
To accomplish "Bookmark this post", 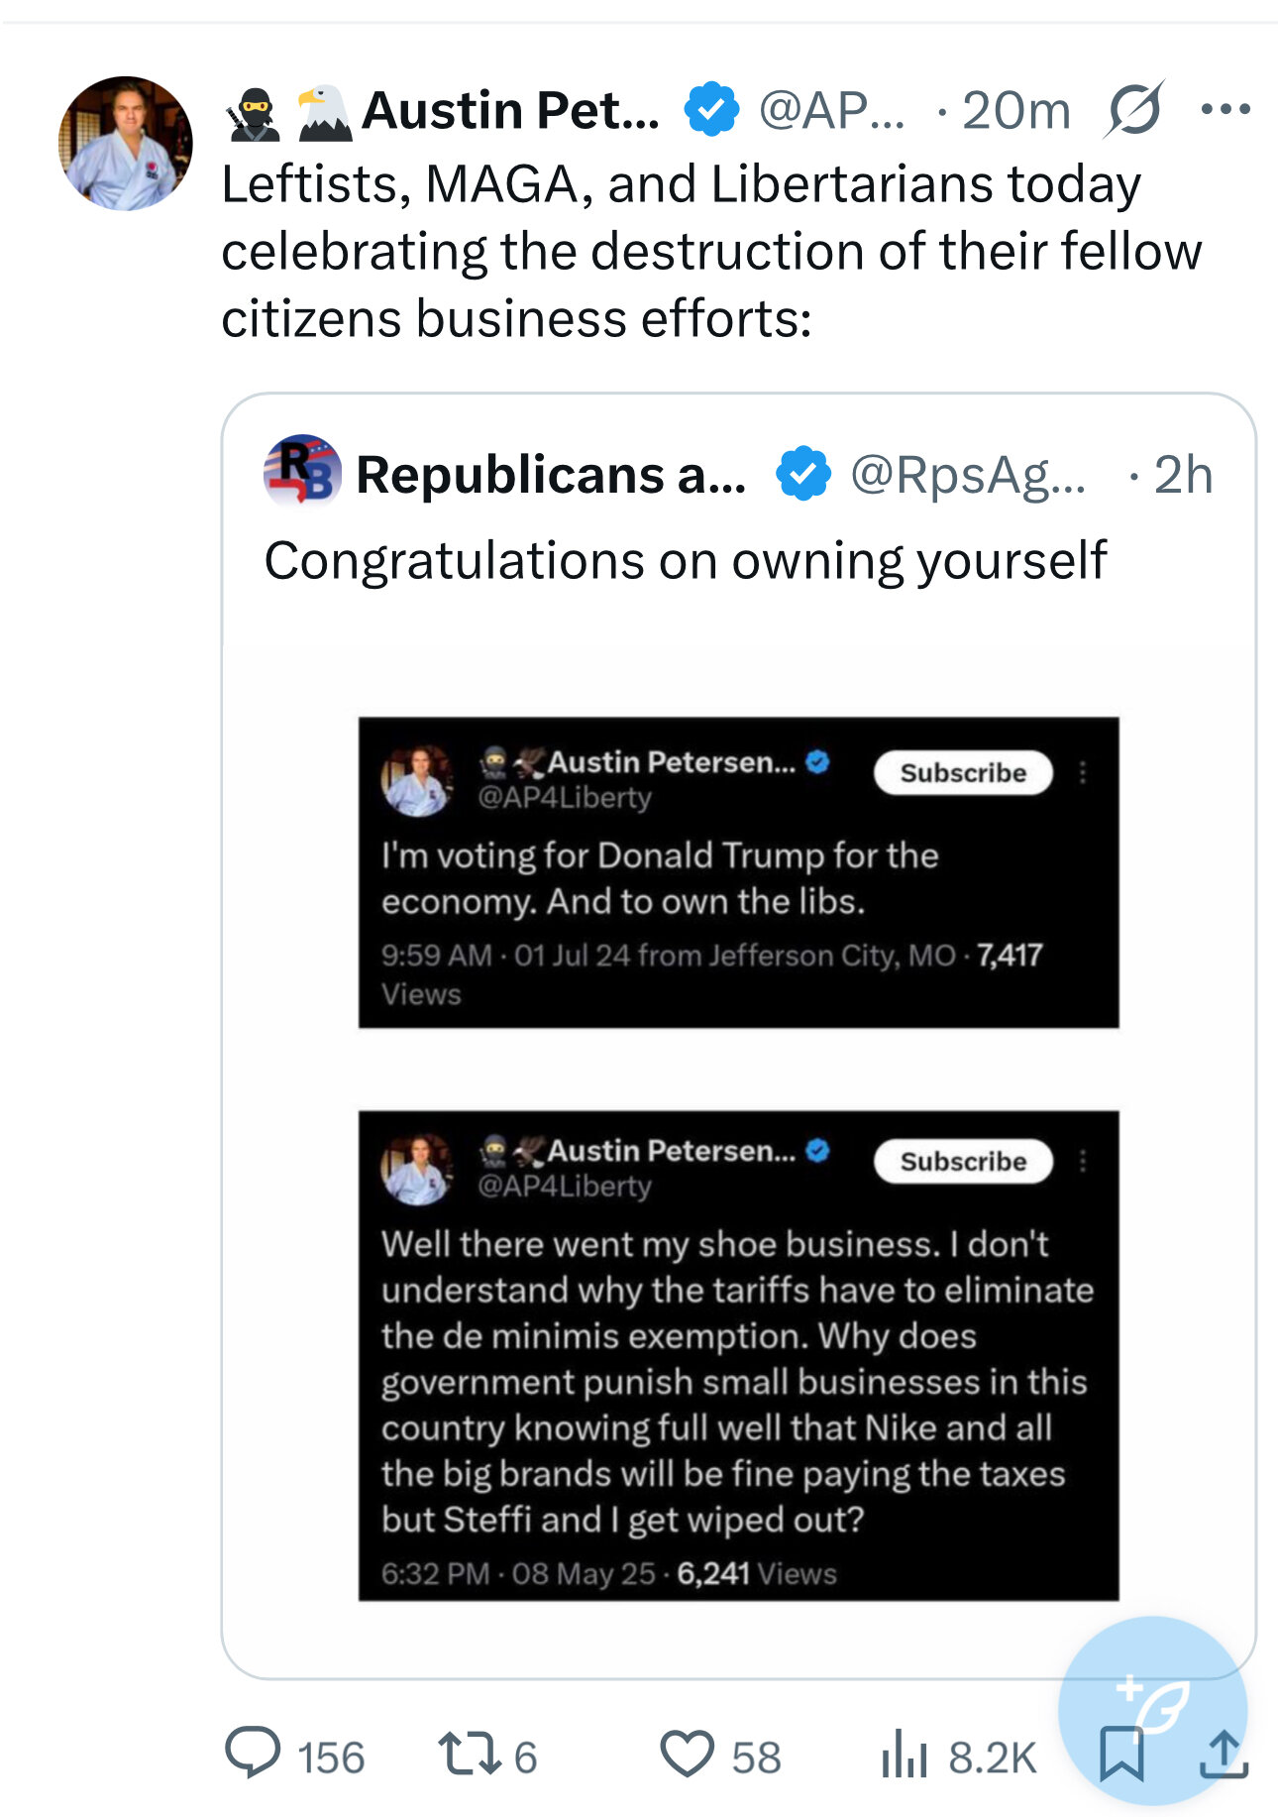I will (x=1121, y=1754).
